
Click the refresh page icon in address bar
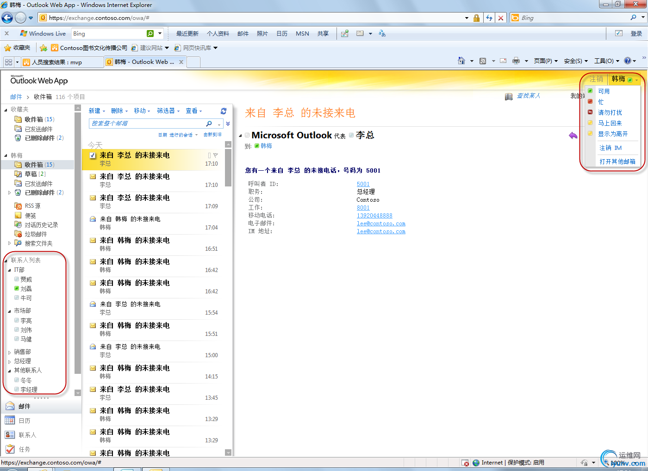pyautogui.click(x=489, y=18)
